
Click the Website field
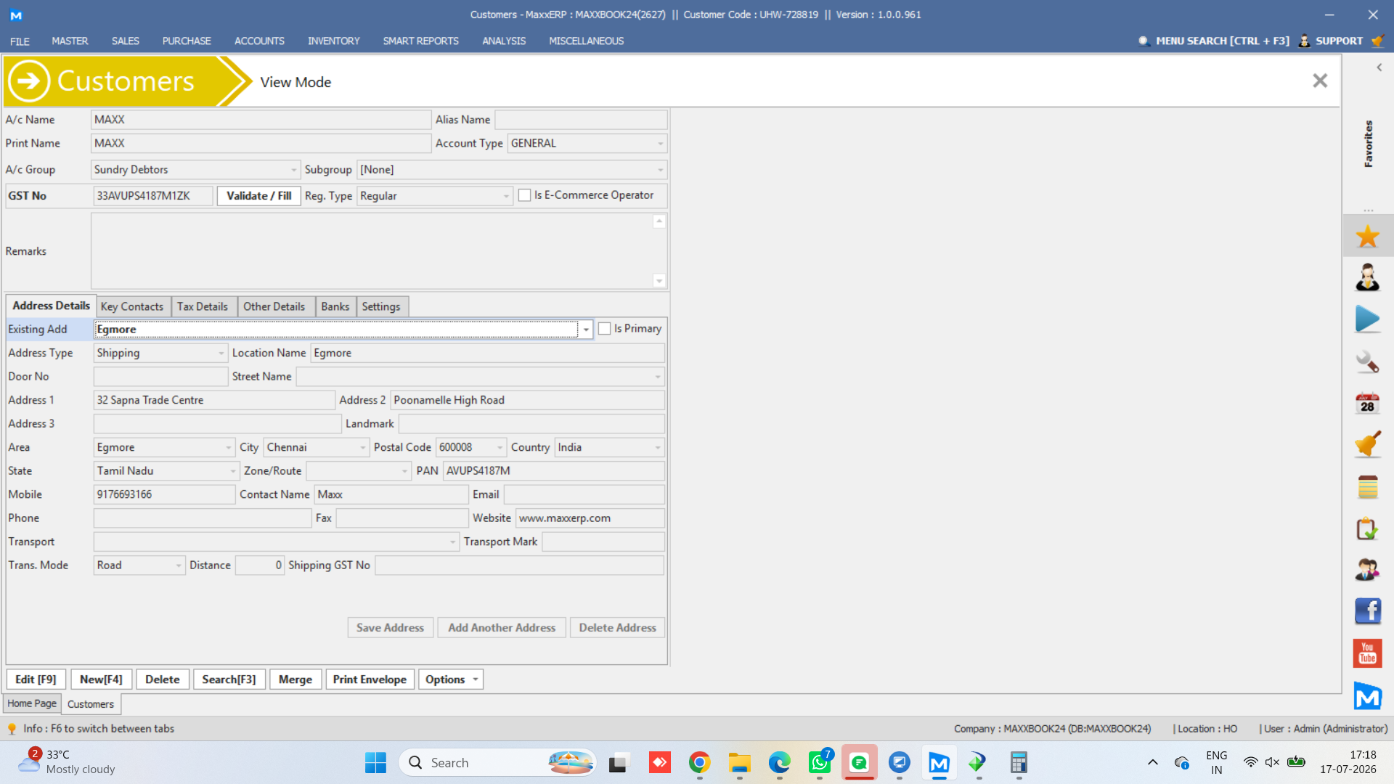click(x=590, y=518)
